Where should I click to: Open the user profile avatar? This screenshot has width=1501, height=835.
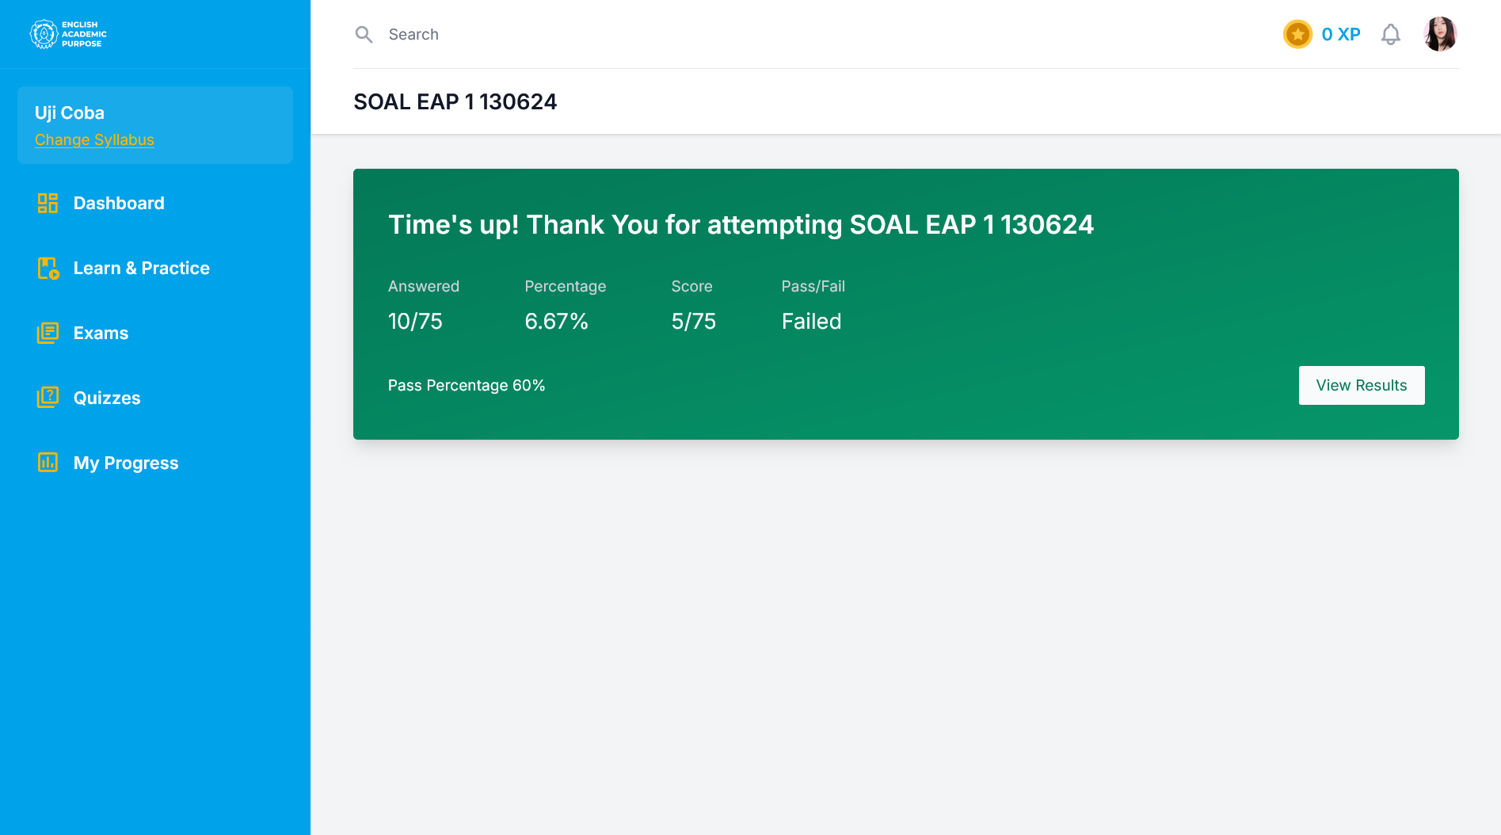(1439, 35)
